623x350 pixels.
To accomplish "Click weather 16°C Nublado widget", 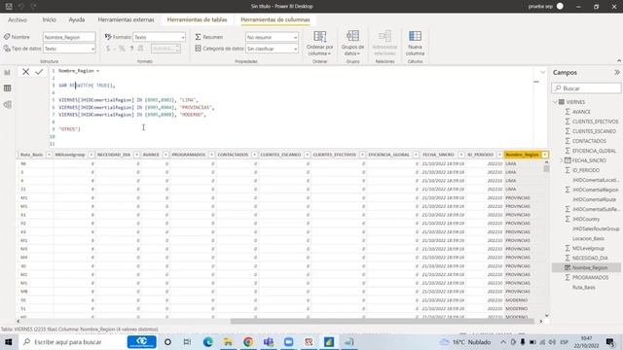I will point(465,341).
